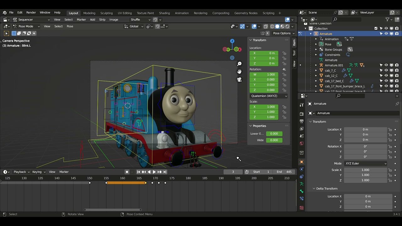Jump to timeline start frame
The image size is (402, 226).
coord(139,172)
